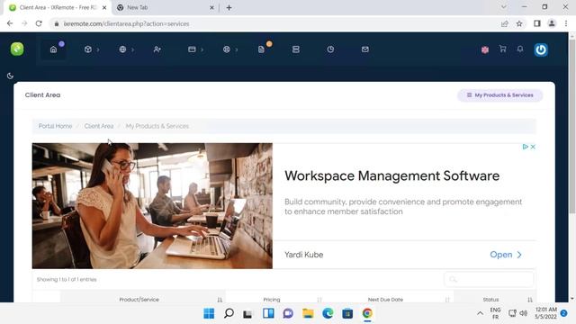Open taskbar Search
576x324 pixels.
[x=229, y=313]
